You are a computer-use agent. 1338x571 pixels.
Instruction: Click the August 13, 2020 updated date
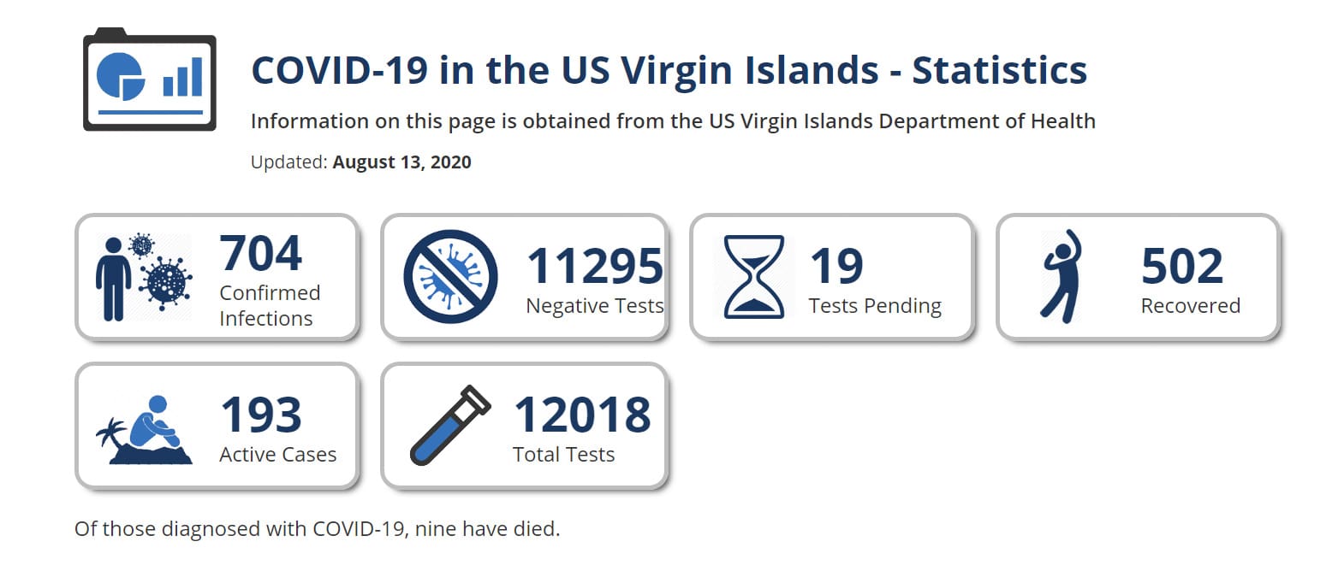[401, 162]
